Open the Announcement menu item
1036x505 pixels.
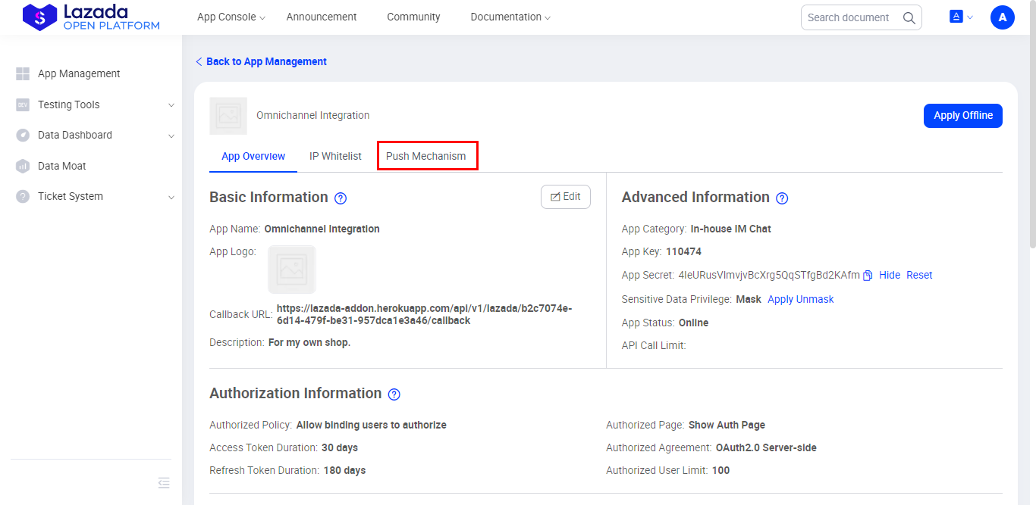(x=322, y=17)
